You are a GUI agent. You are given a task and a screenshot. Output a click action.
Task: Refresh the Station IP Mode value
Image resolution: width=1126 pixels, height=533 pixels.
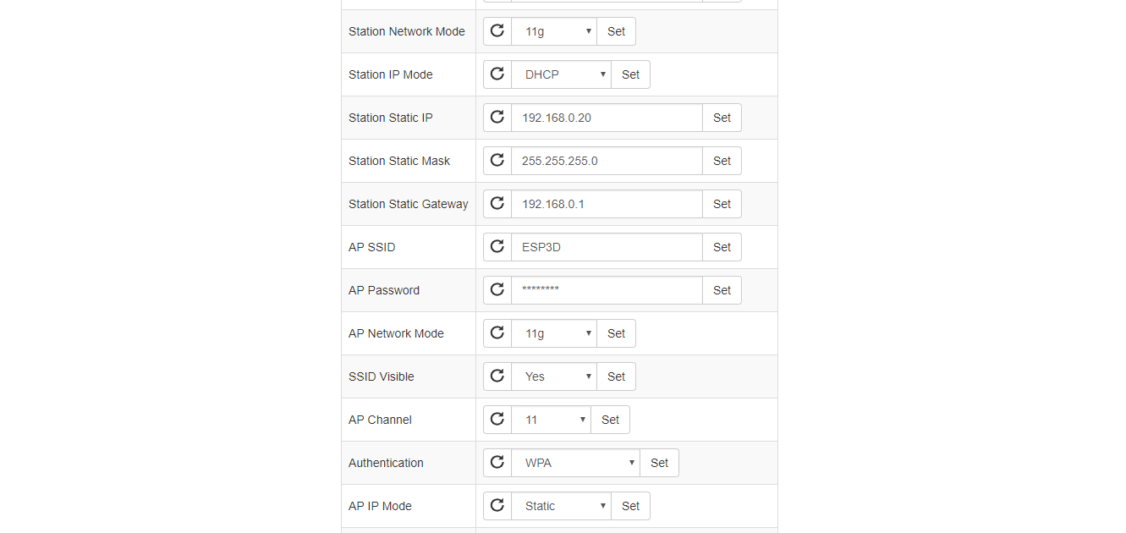497,74
